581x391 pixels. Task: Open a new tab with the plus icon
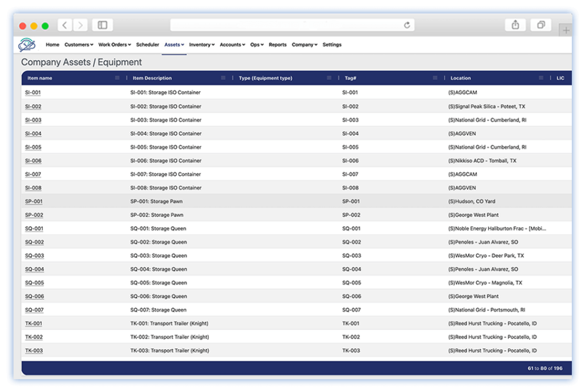(x=565, y=29)
